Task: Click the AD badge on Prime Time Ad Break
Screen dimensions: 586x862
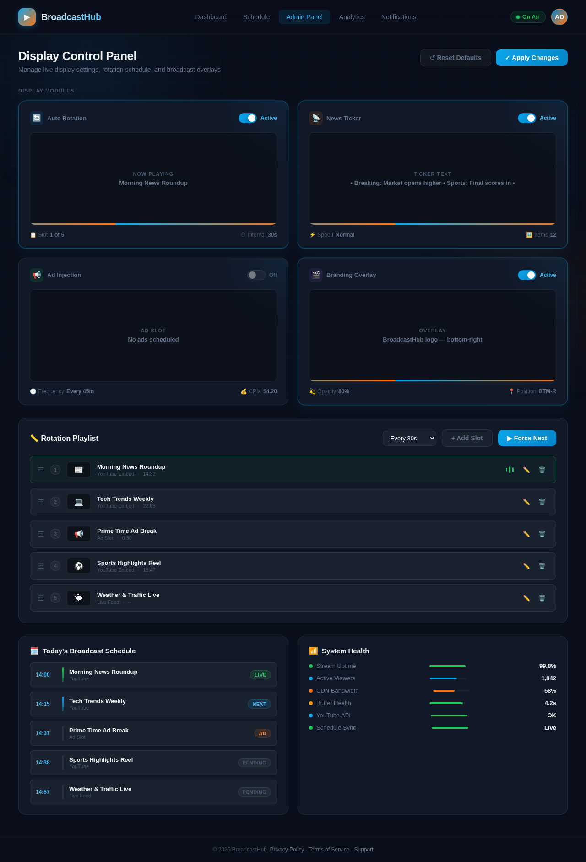Action: tap(263, 733)
